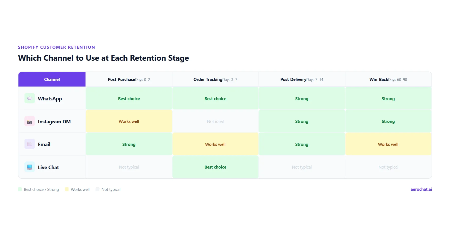Image resolution: width=450 pixels, height=236 pixels.
Task: Click the gray Not typical legend swatch
Action: coord(97,189)
